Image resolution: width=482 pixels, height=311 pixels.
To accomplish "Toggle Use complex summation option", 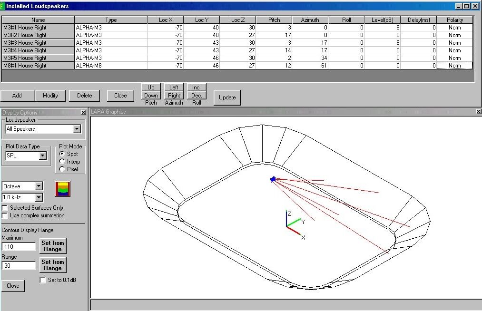I will click(5, 215).
